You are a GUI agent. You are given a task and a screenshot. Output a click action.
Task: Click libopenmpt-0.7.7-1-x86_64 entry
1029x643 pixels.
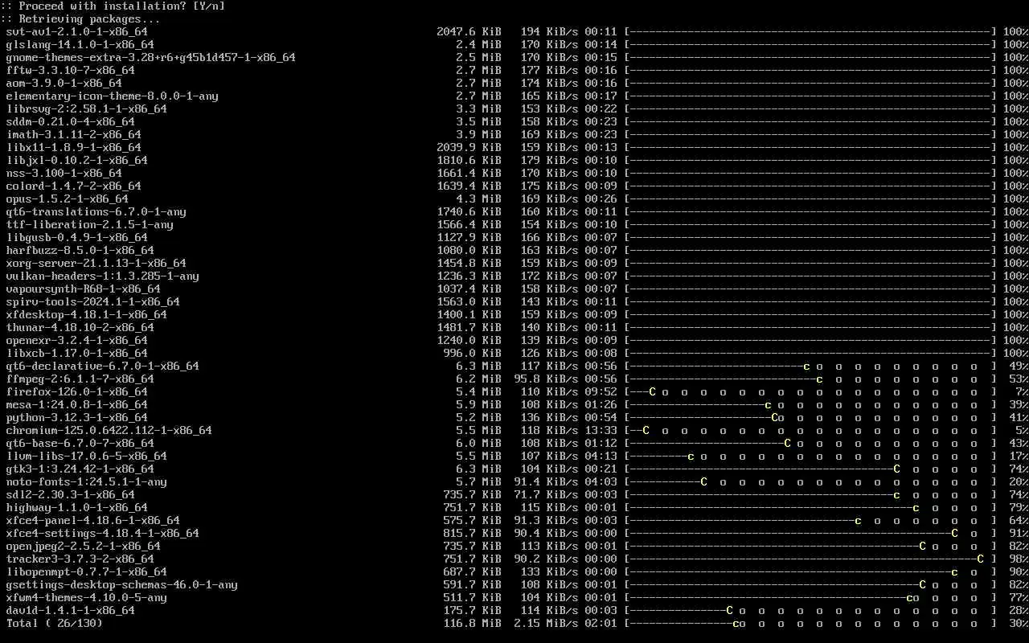tap(87, 572)
